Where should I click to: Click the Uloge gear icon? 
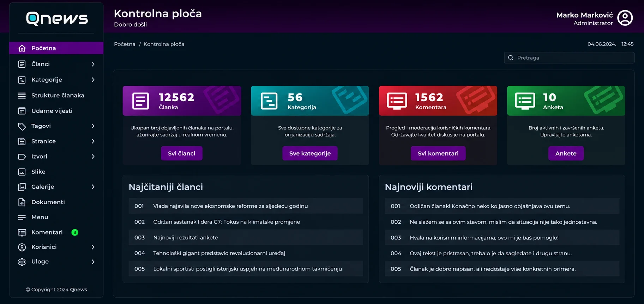point(22,262)
